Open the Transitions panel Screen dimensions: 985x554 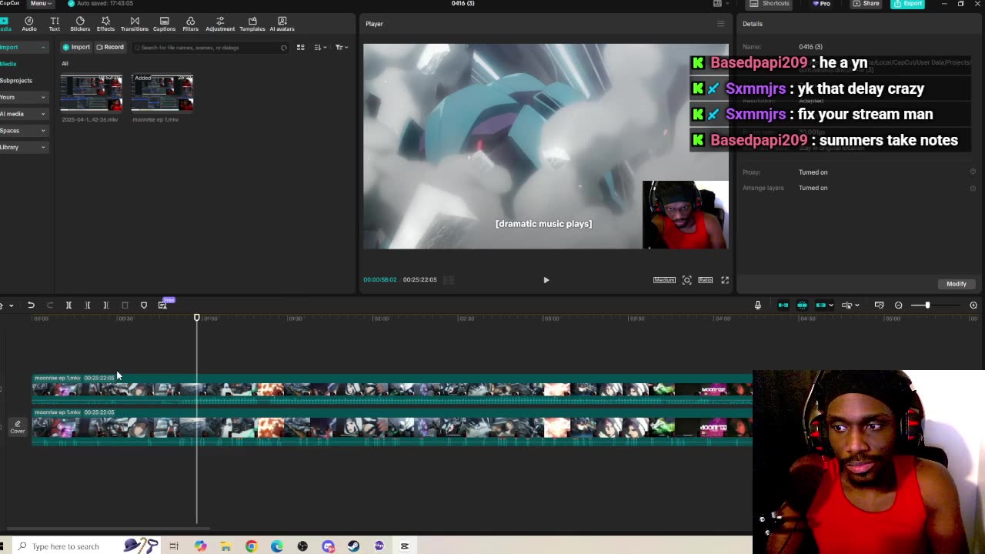(x=135, y=24)
